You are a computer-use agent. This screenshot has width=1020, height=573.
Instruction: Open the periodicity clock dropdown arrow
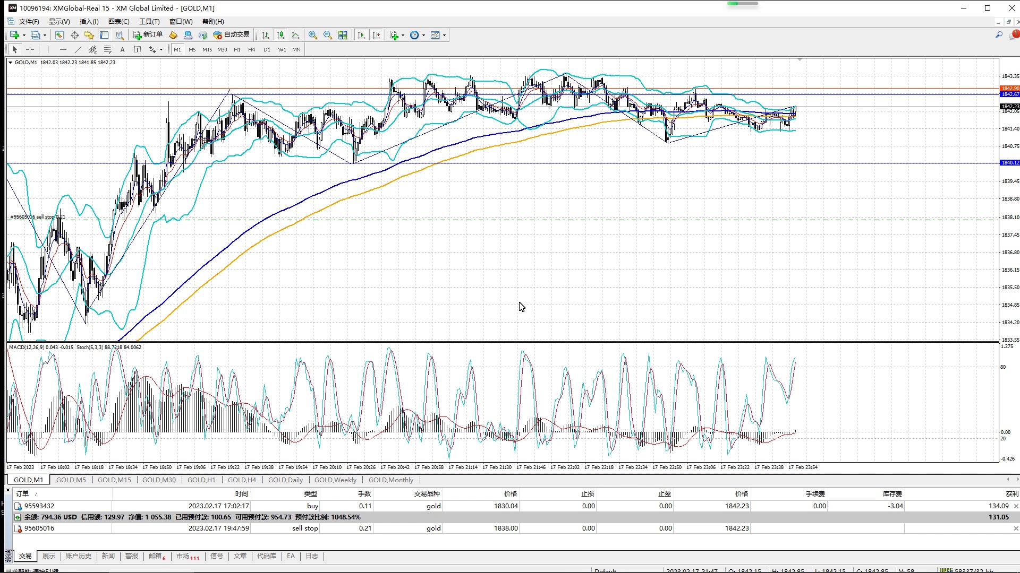coord(423,36)
